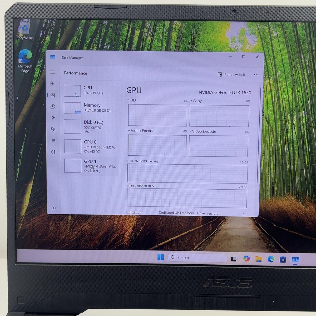Click the Dedicated GPU memory graph
Image resolution: width=316 pixels, height=316 pixels.
tap(187, 174)
